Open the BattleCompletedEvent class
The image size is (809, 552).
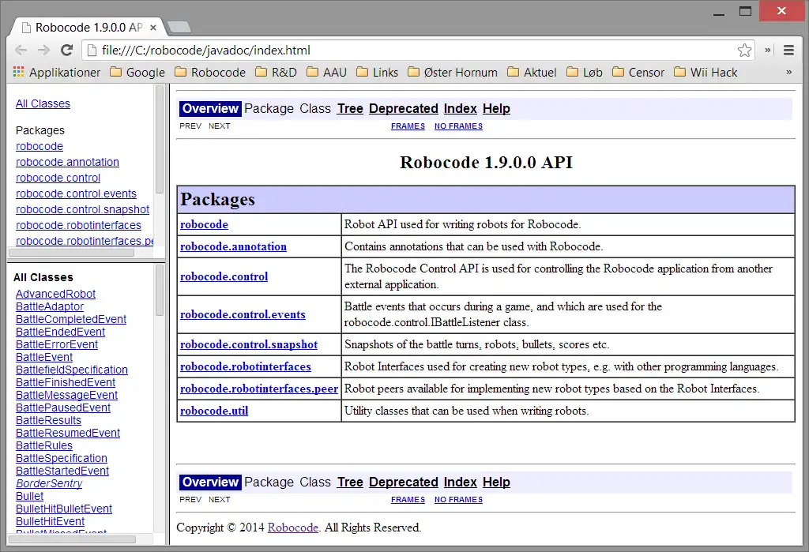[70, 319]
